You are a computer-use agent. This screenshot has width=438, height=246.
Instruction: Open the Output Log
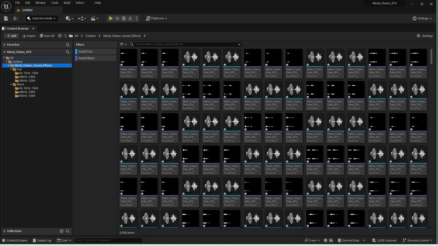[x=42, y=241]
